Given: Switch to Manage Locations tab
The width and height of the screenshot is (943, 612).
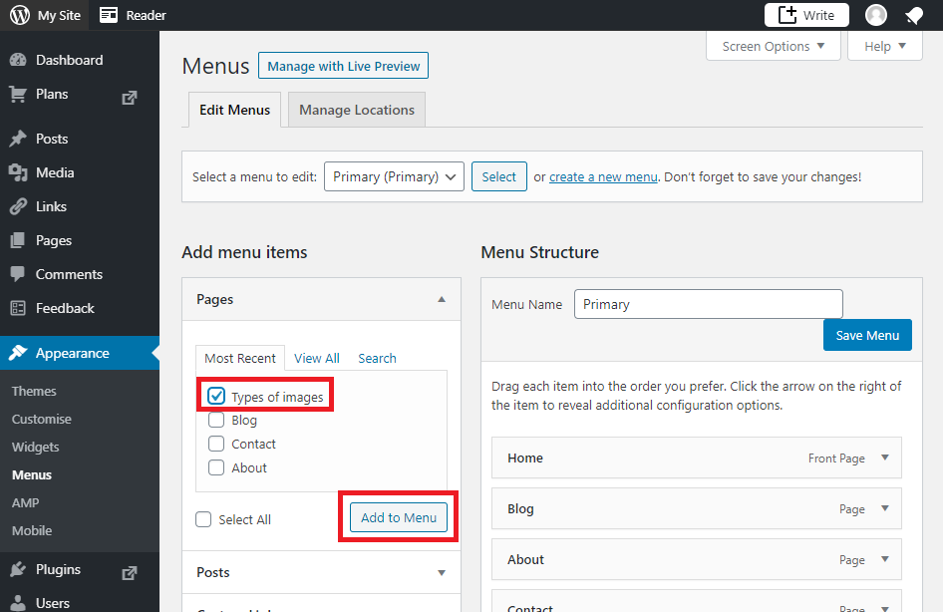Looking at the screenshot, I should point(357,110).
